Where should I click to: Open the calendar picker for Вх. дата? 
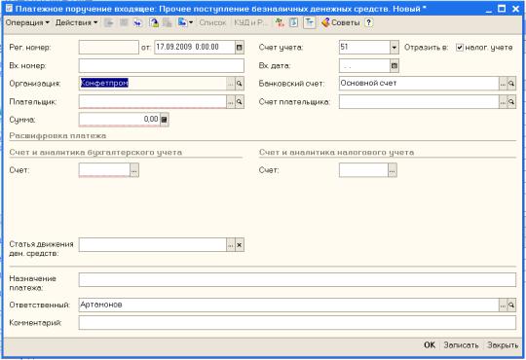(x=394, y=66)
